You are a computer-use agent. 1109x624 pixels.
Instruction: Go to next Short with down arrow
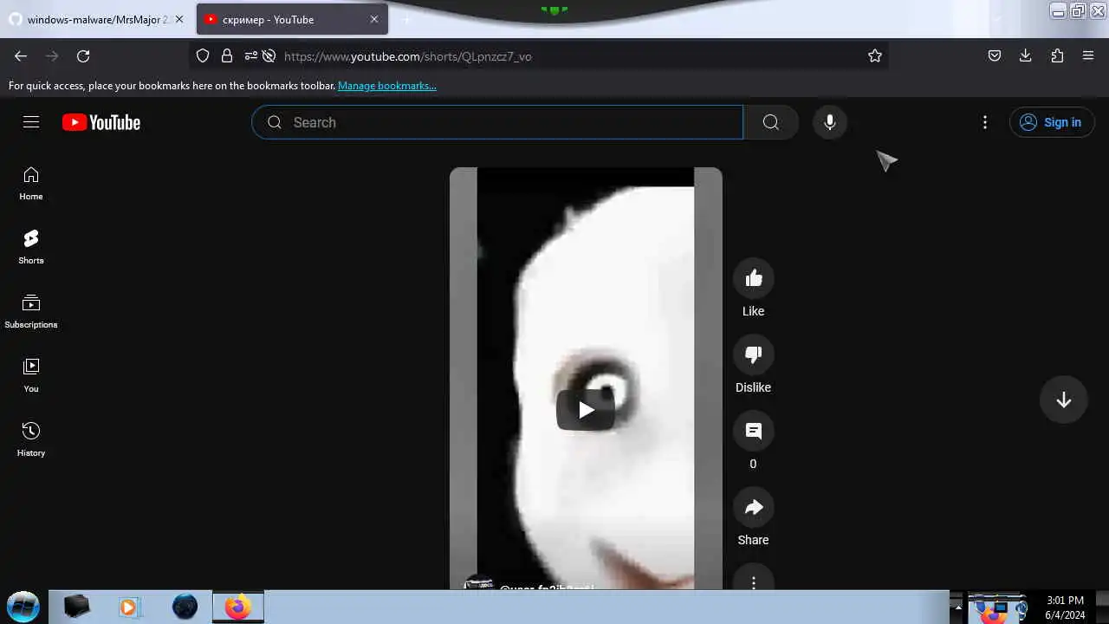tap(1063, 400)
